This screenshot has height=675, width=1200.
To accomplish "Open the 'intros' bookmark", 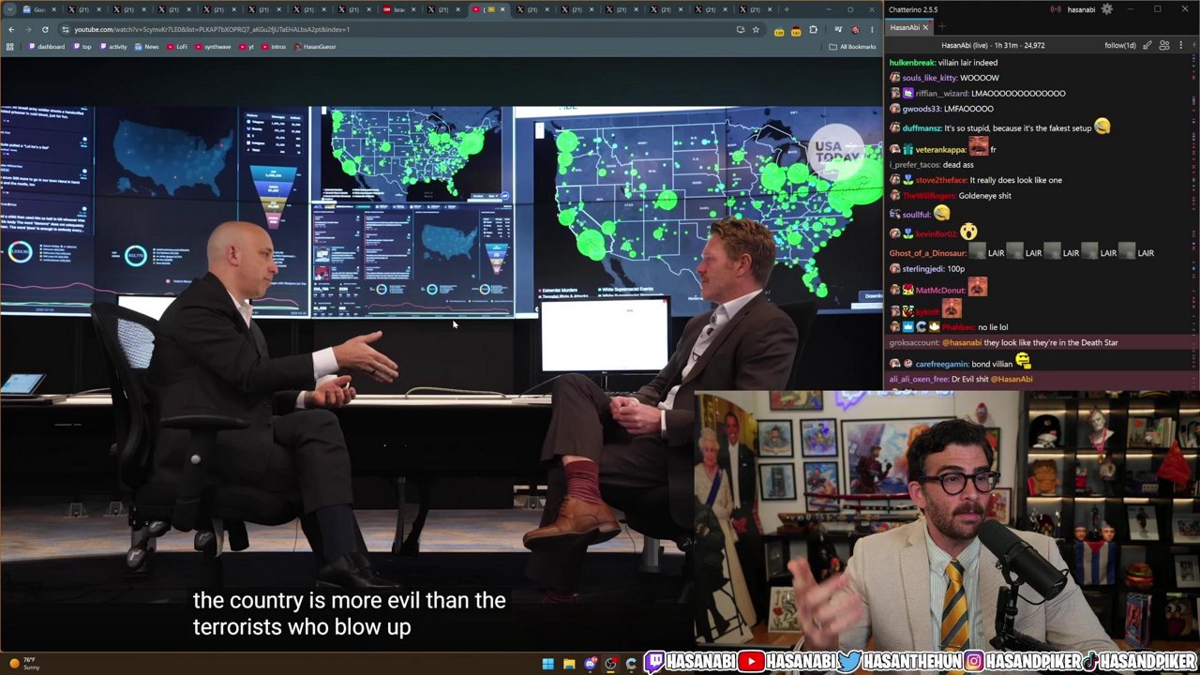I will coord(275,47).
